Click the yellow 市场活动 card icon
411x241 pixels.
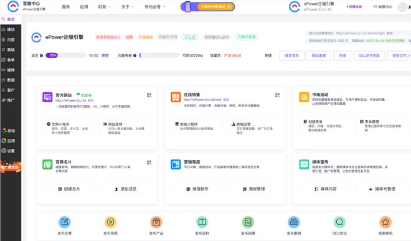304,97
